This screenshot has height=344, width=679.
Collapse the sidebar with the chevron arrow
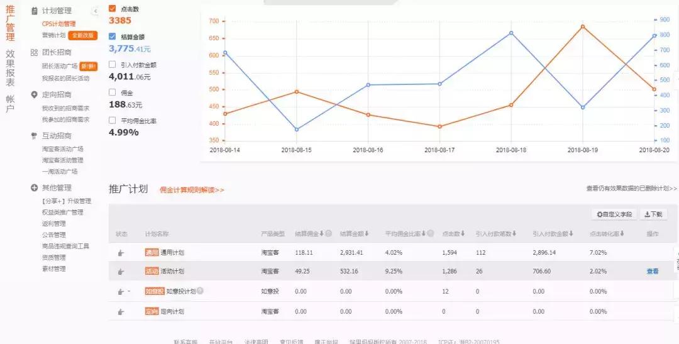96,11
